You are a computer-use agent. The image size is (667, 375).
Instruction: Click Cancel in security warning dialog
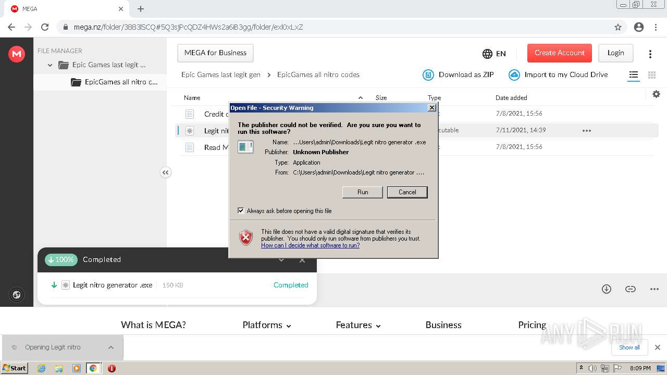[407, 192]
